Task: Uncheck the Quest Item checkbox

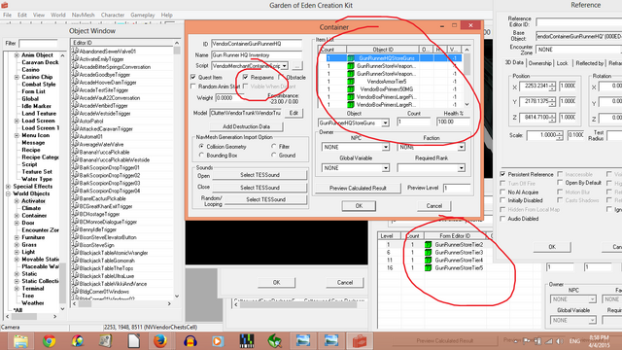Action: (x=193, y=77)
